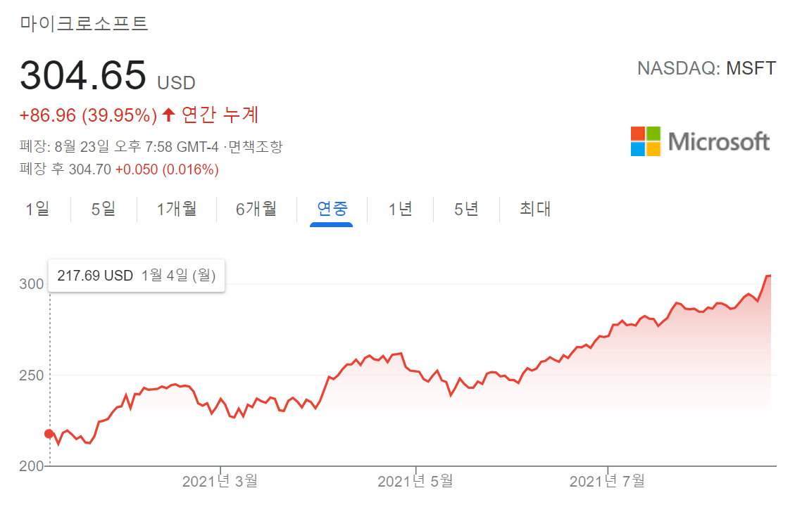Screen dimensions: 795x507
Task: Click the red dot marker at chart start
Action: point(49,434)
